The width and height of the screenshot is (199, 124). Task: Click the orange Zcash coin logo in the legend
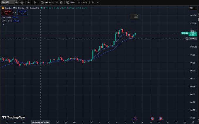(3, 8)
